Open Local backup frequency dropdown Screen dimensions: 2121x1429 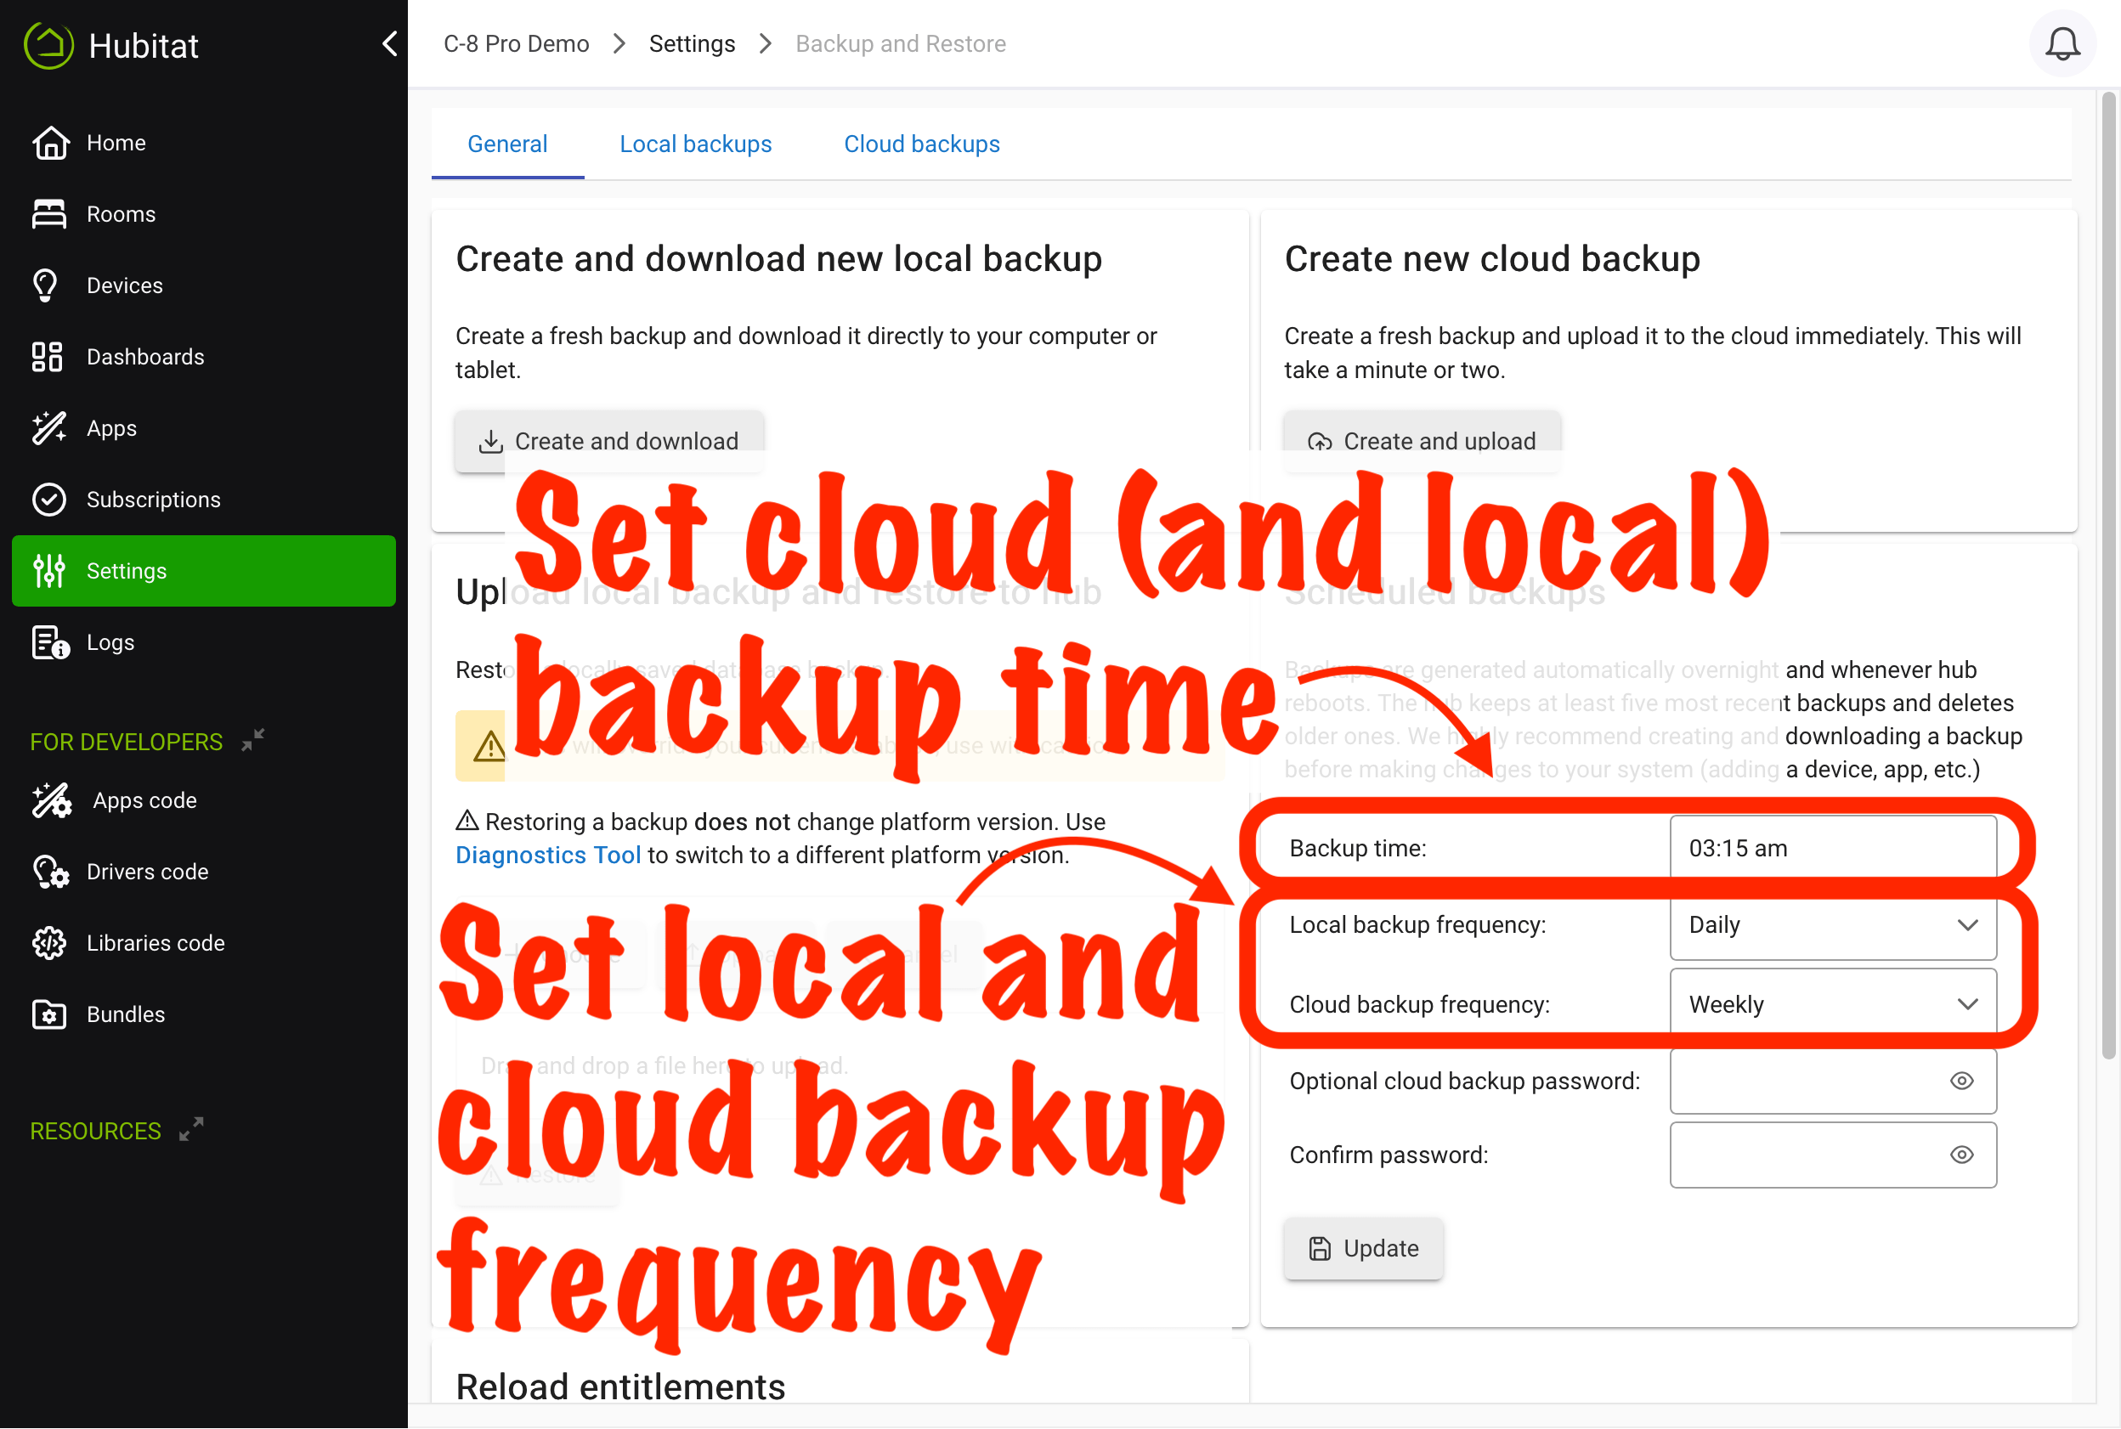(1833, 925)
